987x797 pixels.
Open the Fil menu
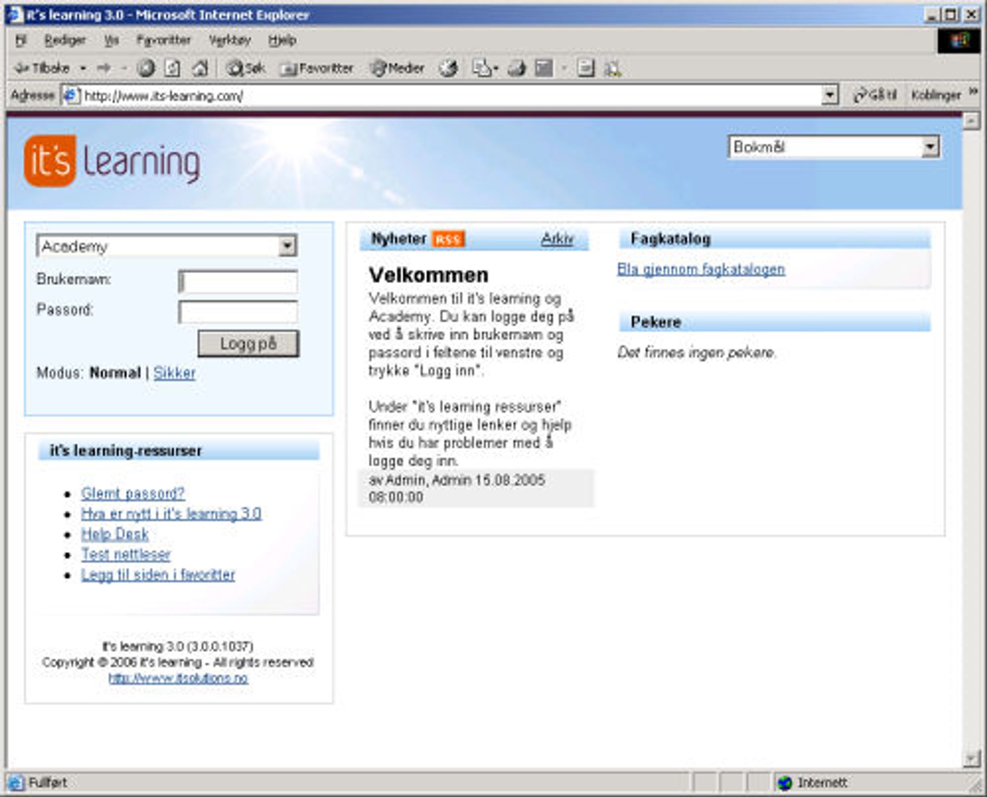pos(21,40)
